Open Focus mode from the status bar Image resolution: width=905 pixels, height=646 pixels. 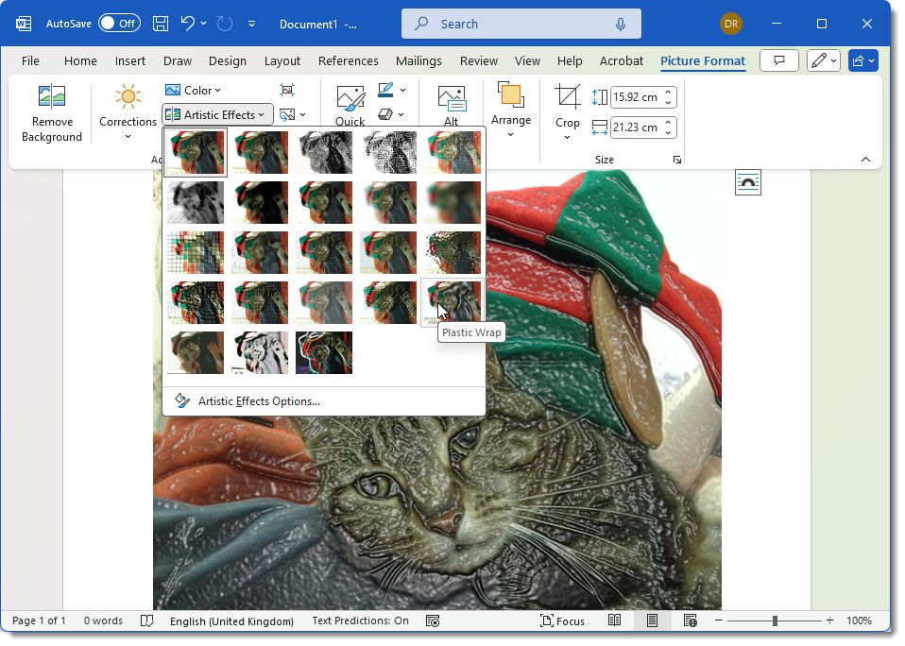(x=562, y=620)
